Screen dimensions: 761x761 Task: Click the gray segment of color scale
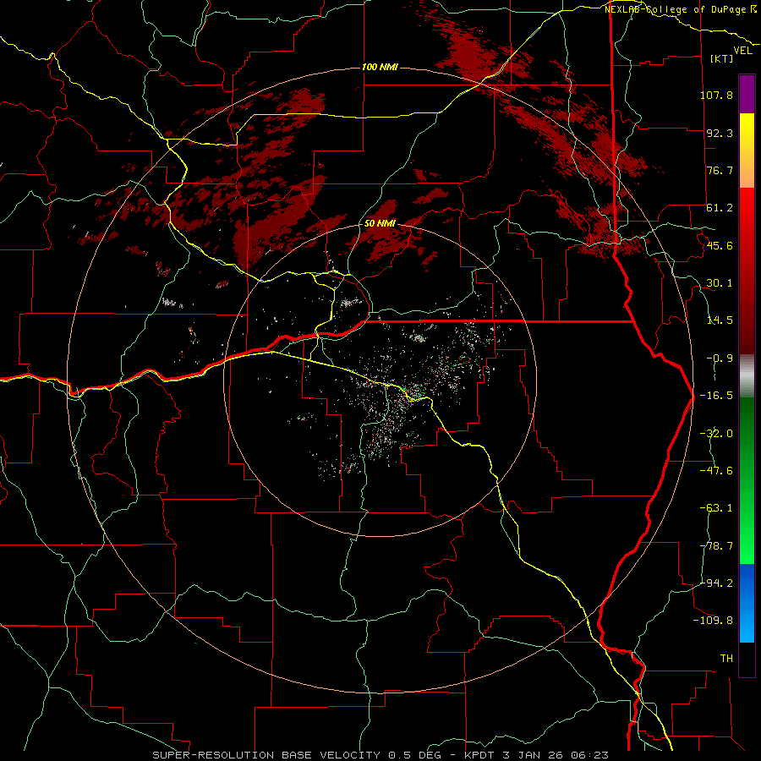pyautogui.click(x=747, y=376)
